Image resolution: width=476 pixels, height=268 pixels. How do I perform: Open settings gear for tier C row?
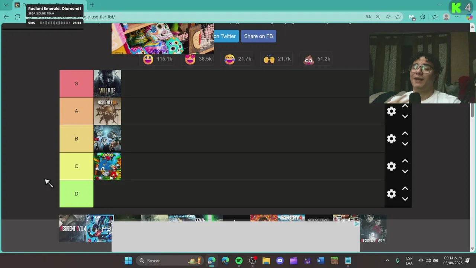point(391,166)
